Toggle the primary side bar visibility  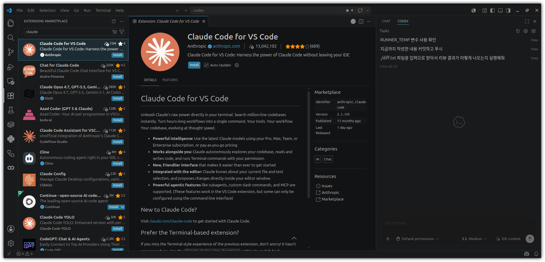tap(493, 11)
